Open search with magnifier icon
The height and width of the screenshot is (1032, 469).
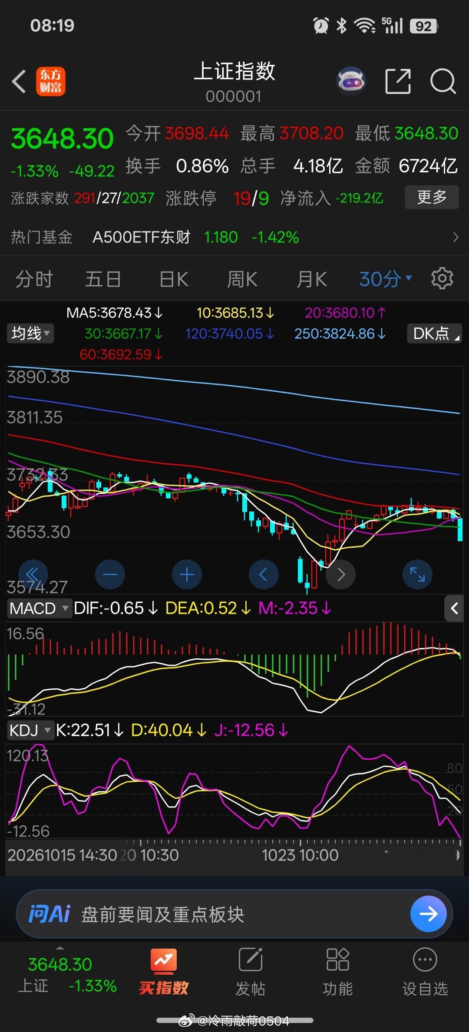pyautogui.click(x=443, y=81)
